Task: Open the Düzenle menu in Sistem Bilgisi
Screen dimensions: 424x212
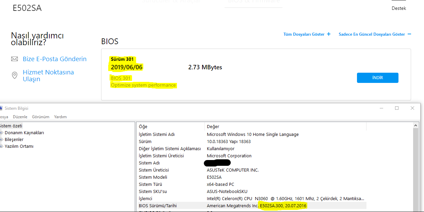Action: (x=20, y=117)
